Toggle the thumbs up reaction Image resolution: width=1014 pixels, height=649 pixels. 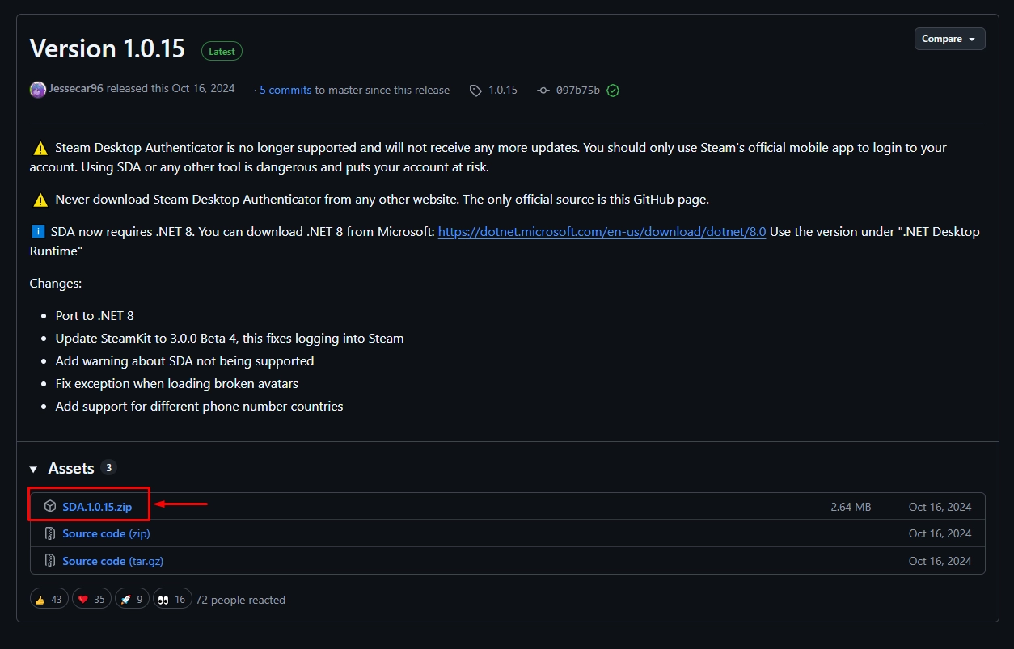pyautogui.click(x=49, y=599)
